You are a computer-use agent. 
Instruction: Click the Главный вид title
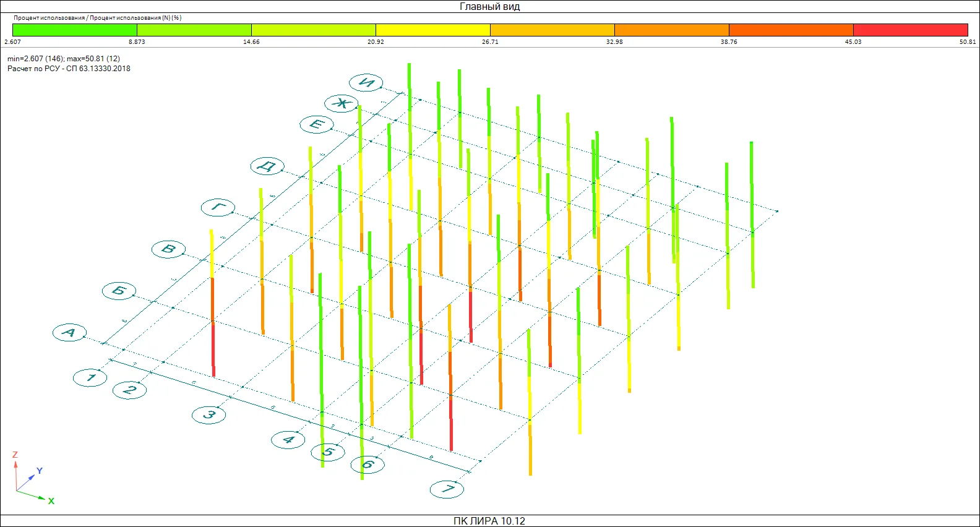coord(489,7)
